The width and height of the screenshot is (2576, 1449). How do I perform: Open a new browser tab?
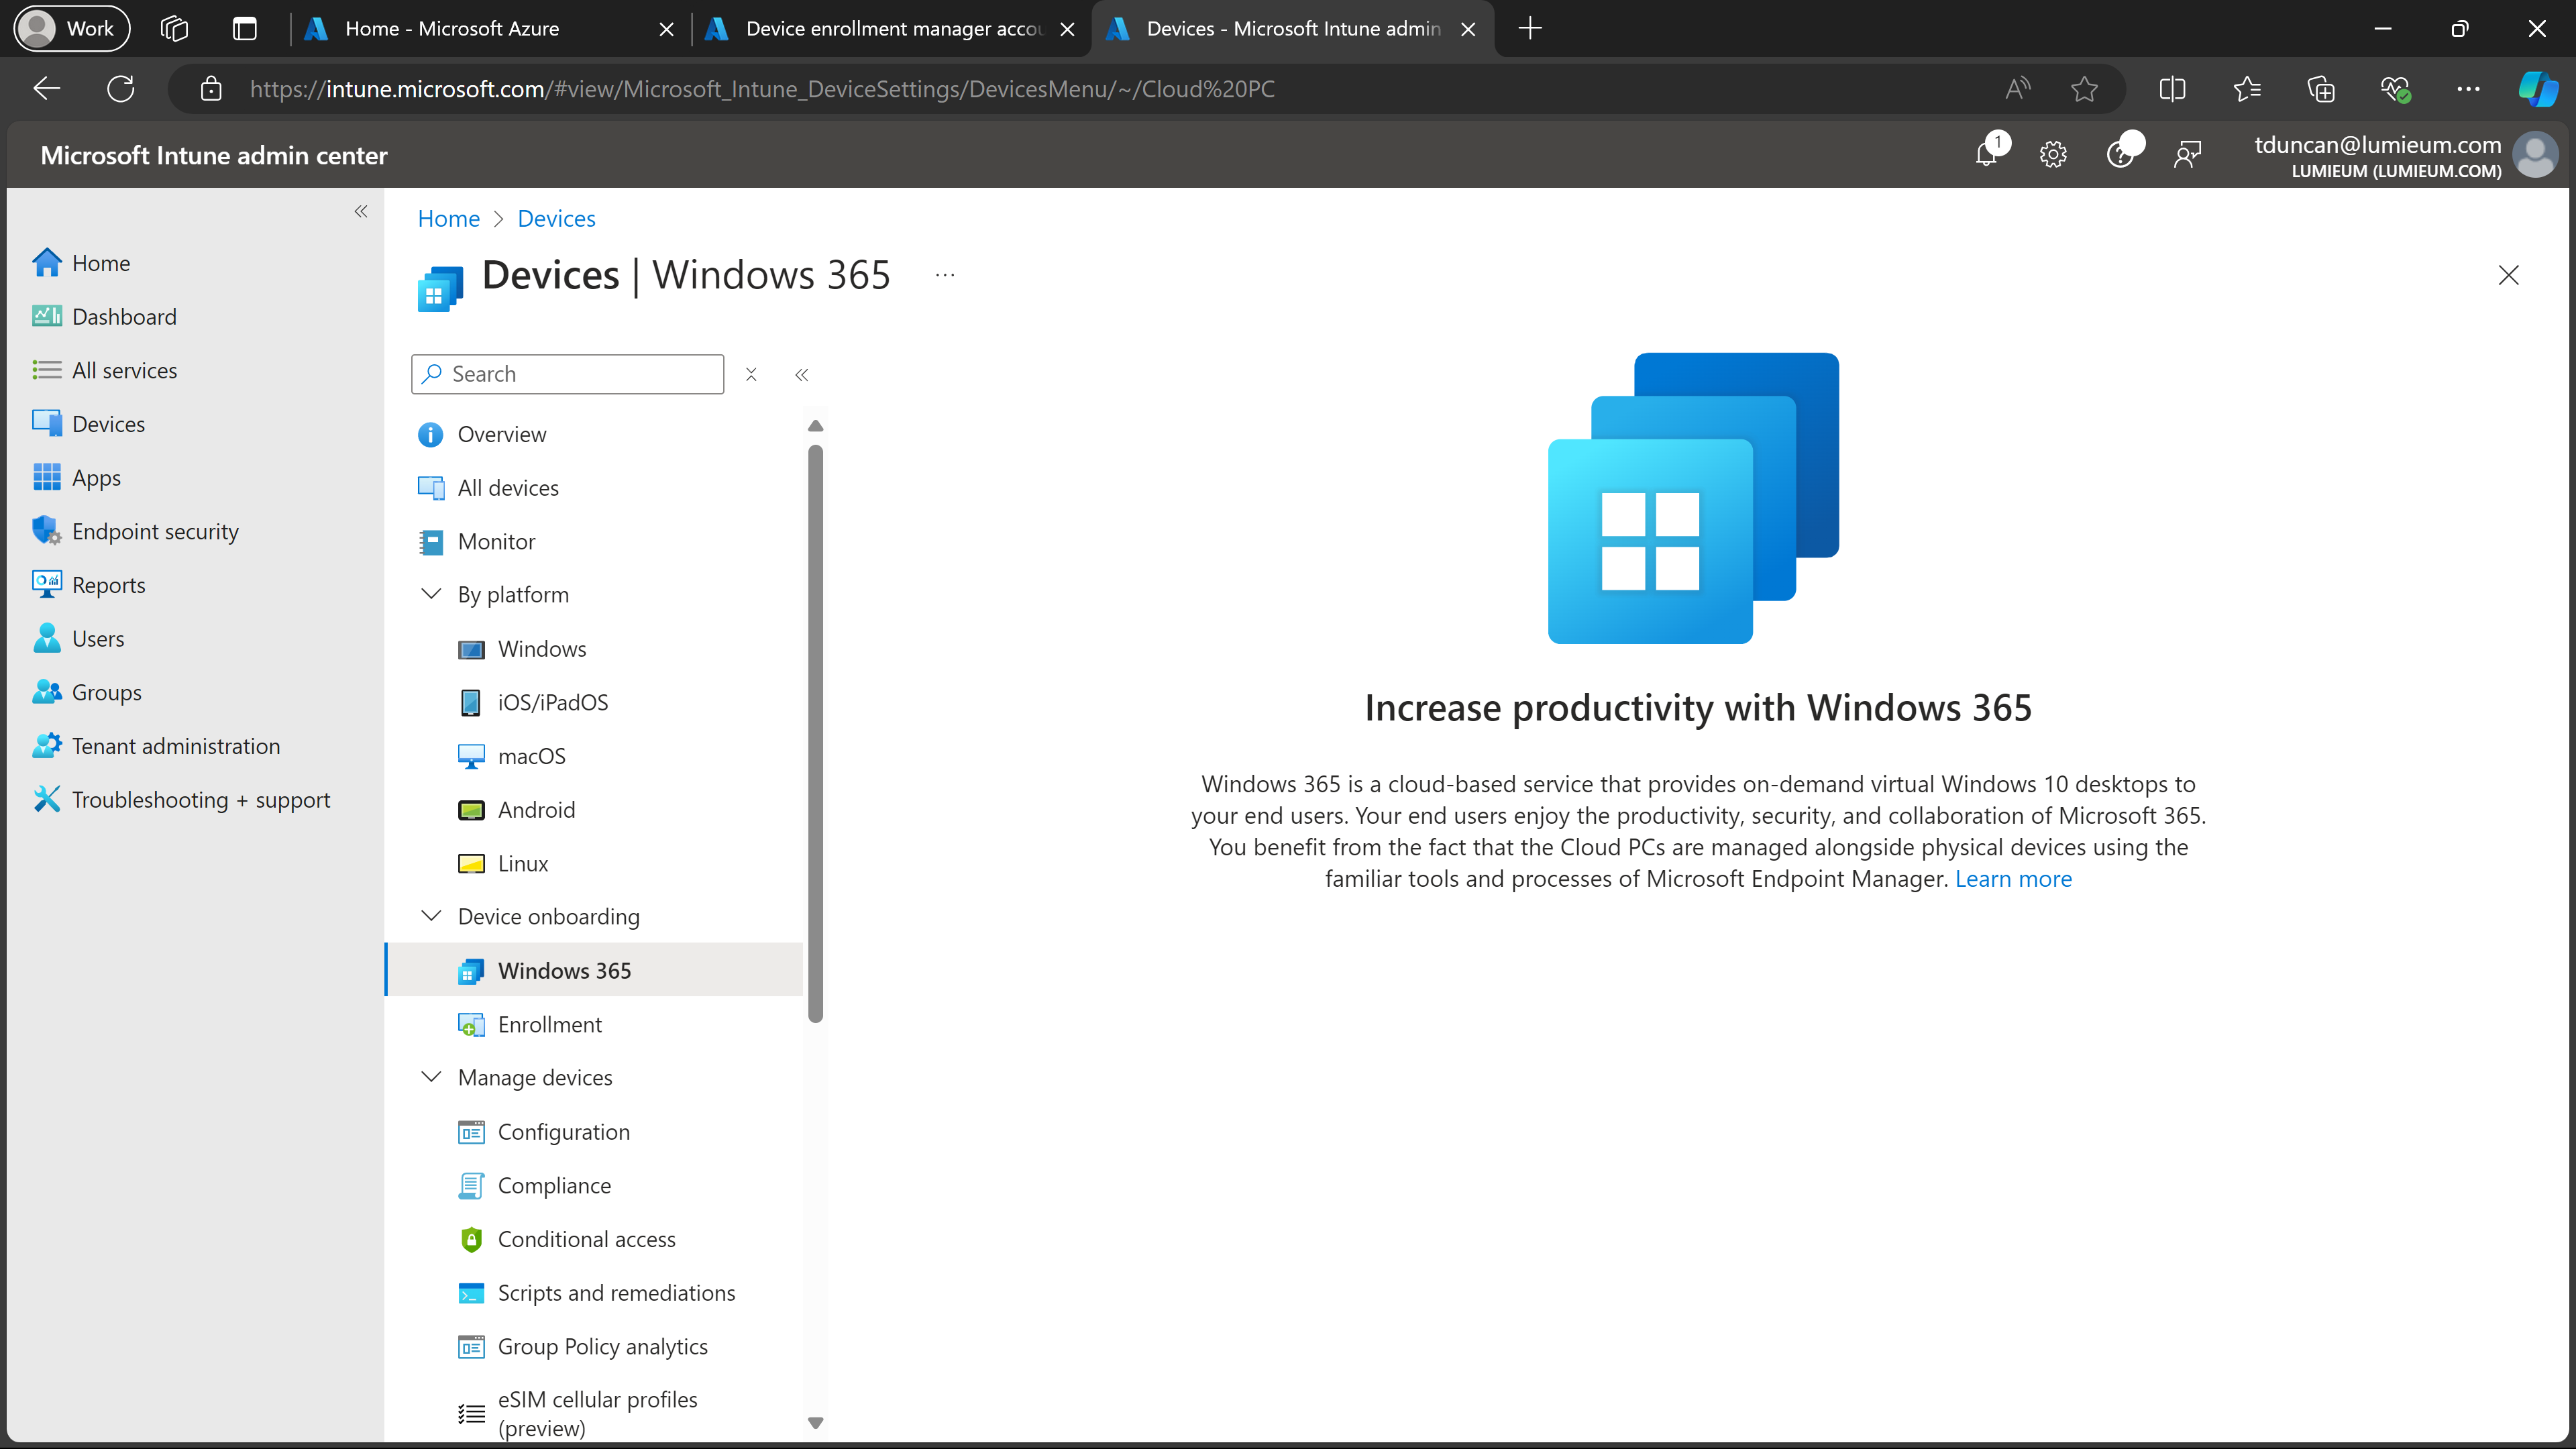click(x=1530, y=28)
